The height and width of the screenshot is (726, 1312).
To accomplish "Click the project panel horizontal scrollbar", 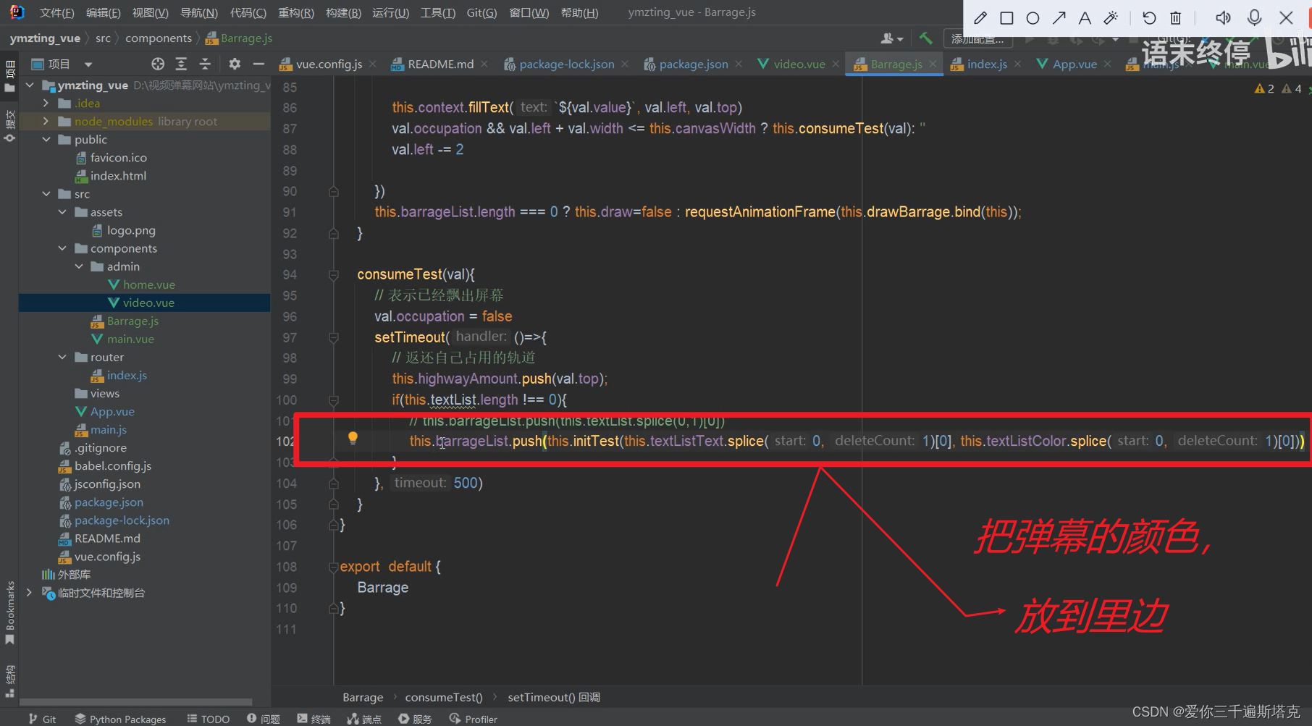I will 135,701.
